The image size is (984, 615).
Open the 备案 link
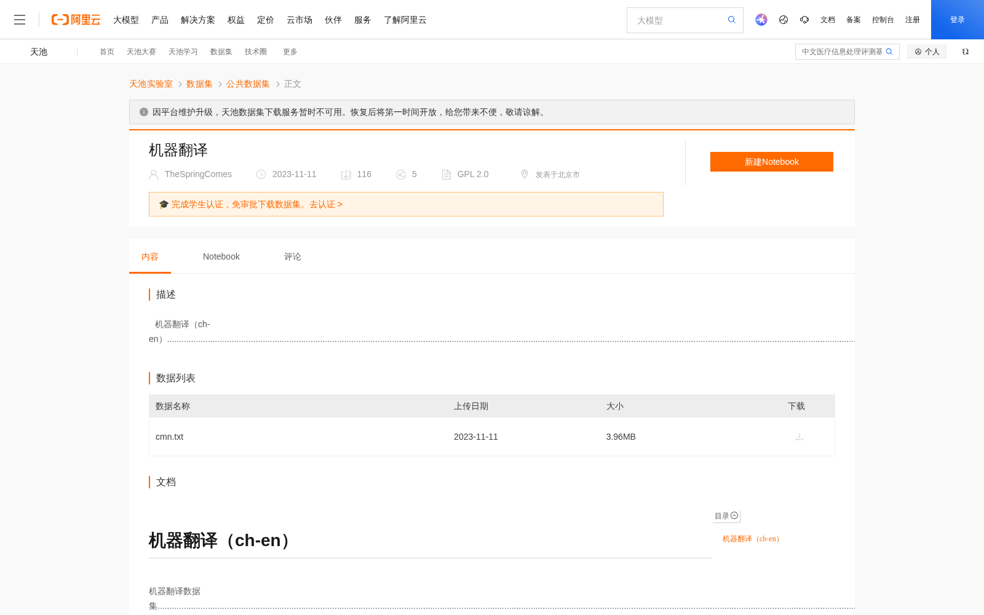click(854, 20)
